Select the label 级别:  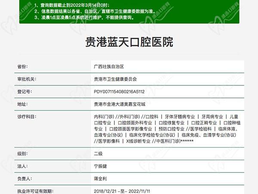point(22,154)
